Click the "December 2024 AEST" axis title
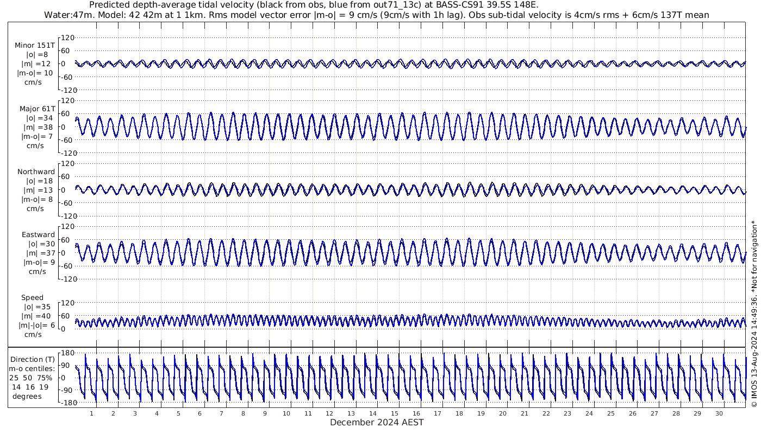The height and width of the screenshot is (434, 761). (377, 423)
